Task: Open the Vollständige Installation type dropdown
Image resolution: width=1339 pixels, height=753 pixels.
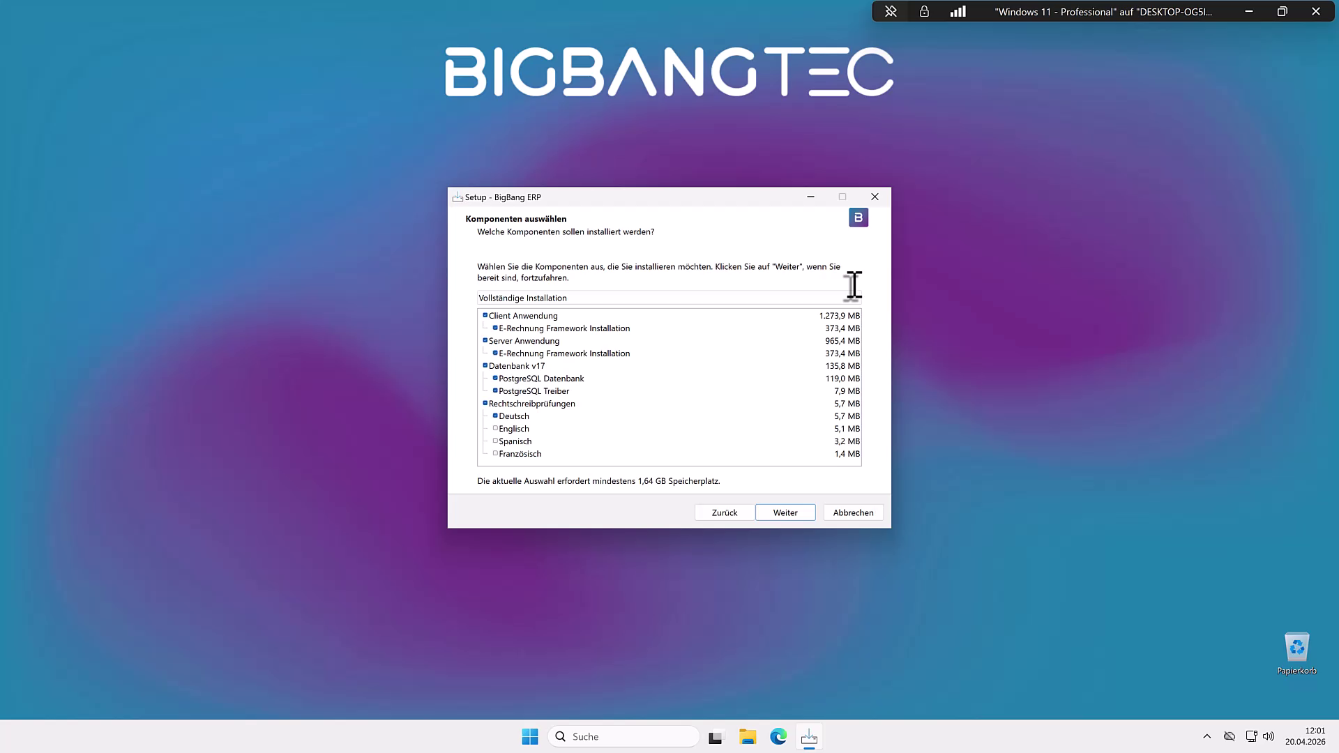Action: point(669,298)
